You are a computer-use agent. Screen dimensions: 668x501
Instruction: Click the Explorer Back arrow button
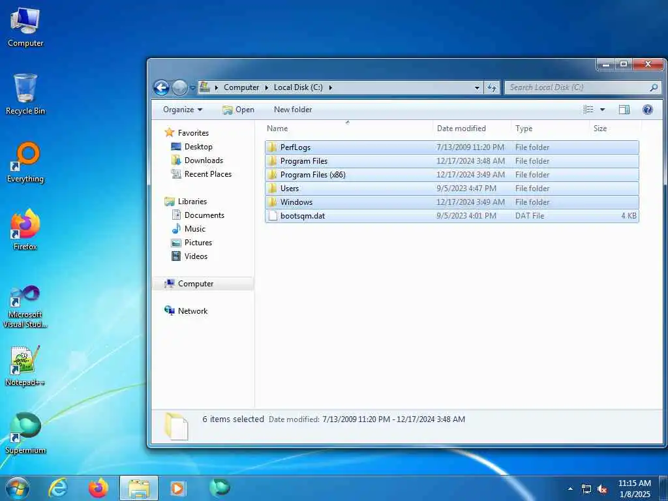tap(162, 88)
